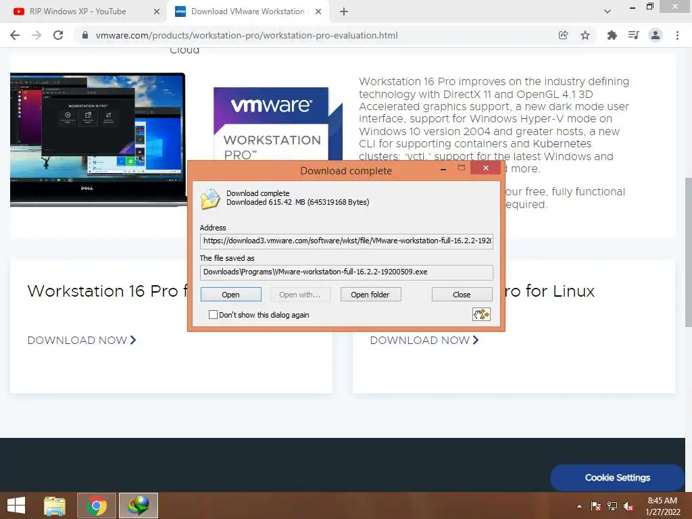
Task: Close the Download VMware Workstation tab
Action: [x=318, y=11]
